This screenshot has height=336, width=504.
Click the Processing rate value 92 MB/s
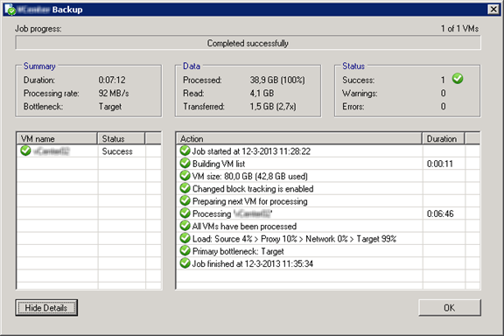click(x=114, y=94)
